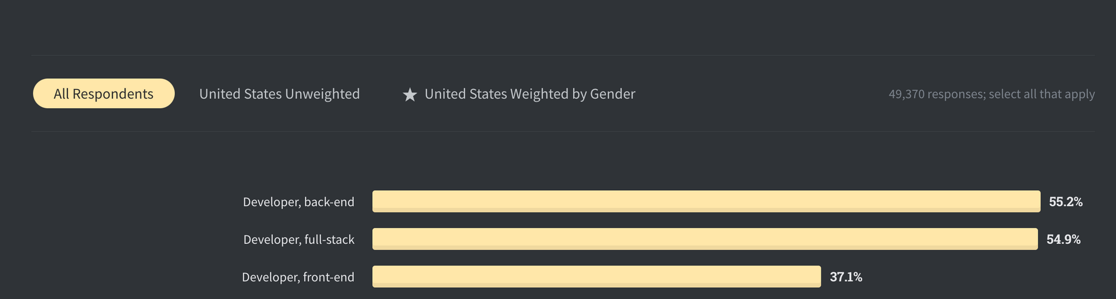
Task: Click the Developer, back-end label
Action: point(299,202)
